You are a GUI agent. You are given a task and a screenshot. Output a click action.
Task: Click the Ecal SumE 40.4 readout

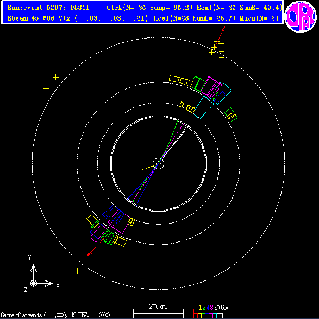pos(239,8)
